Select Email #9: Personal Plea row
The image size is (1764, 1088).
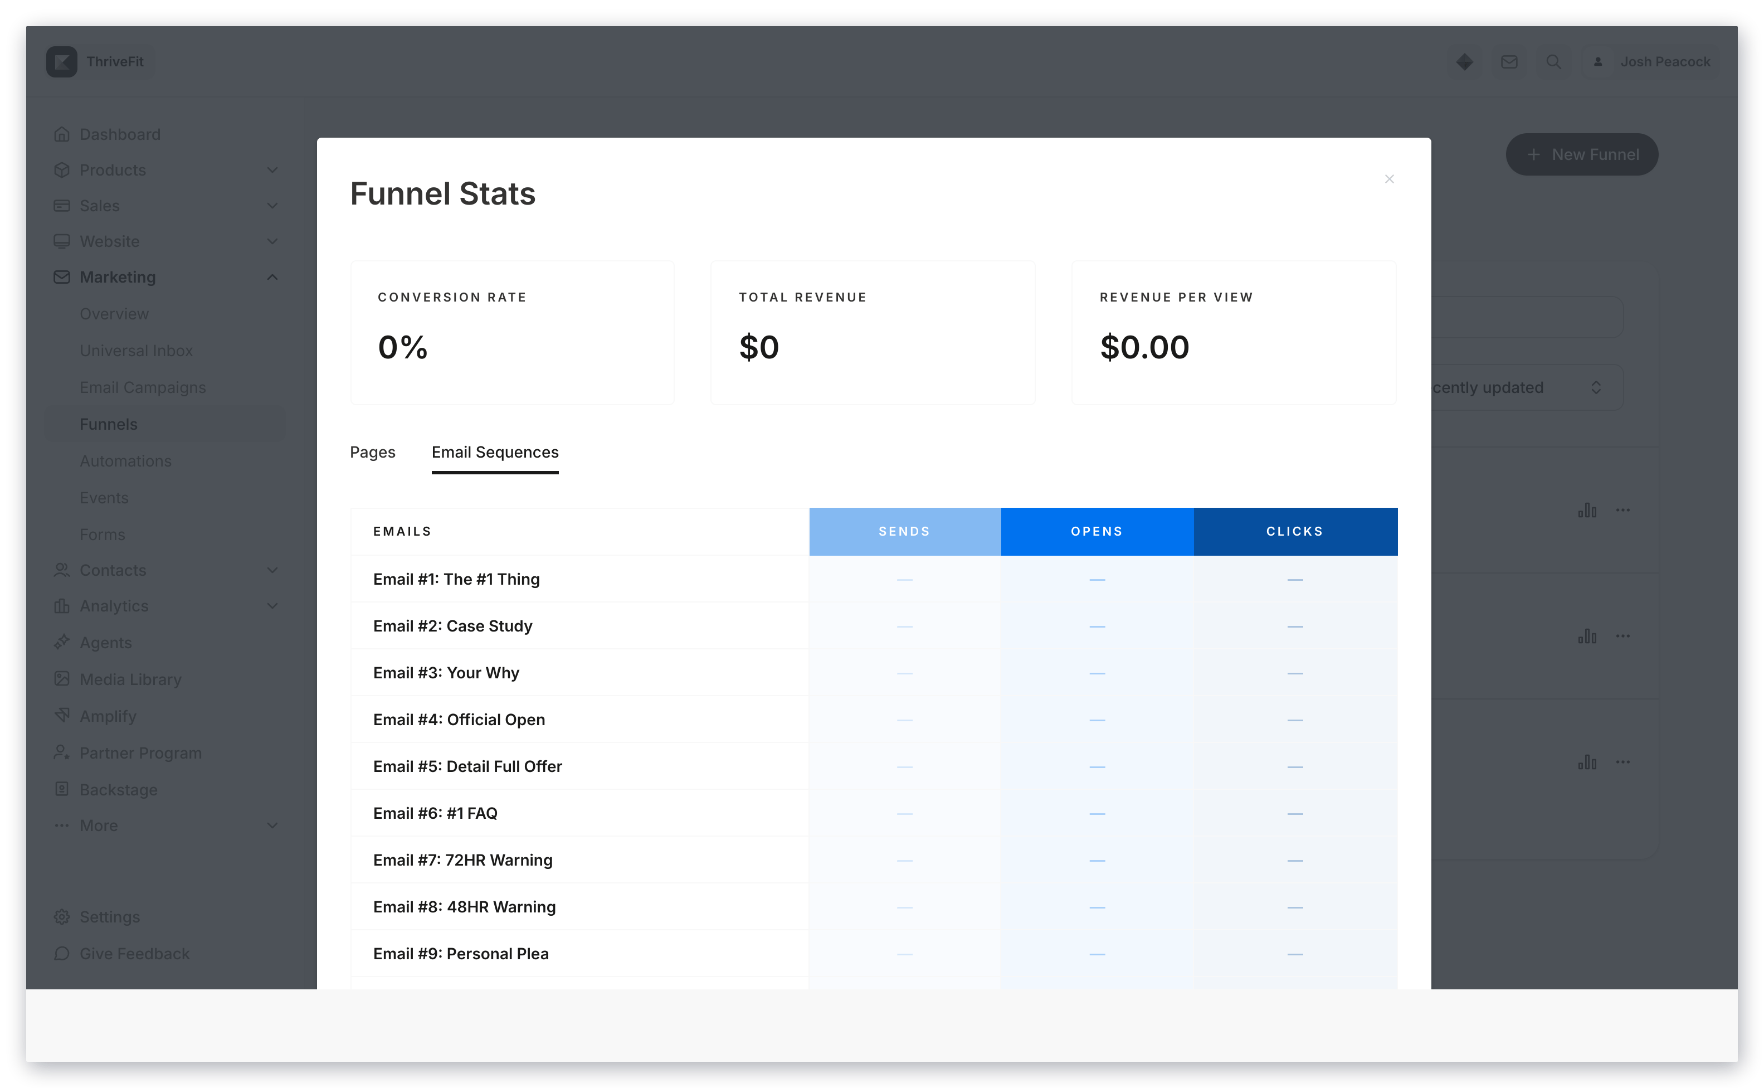(x=874, y=953)
